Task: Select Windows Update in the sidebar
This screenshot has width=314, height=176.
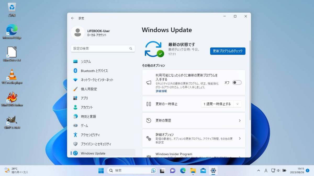Action: (x=103, y=153)
